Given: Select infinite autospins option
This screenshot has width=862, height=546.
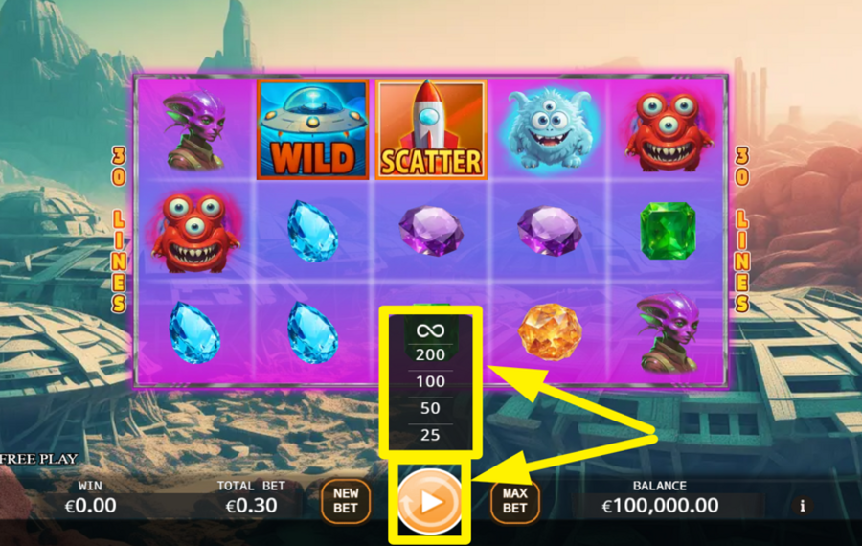Looking at the screenshot, I should pos(430,330).
